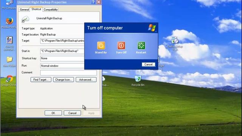
Task: Cancel the Turn off computer dialog
Action: click(149, 65)
